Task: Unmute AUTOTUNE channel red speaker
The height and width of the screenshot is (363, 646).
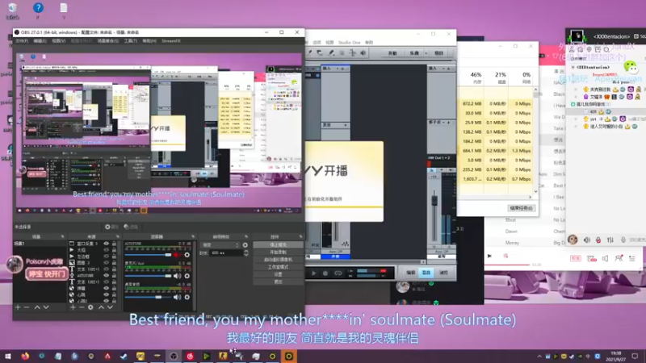Action: tap(177, 255)
